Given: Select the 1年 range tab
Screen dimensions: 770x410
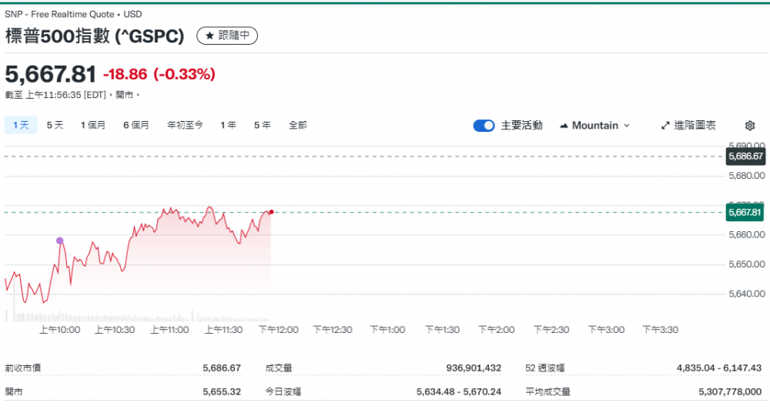Looking at the screenshot, I should [x=228, y=125].
